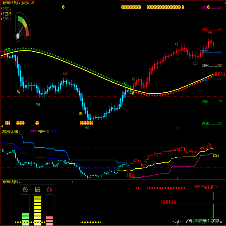Click the position percentage 33.33% text
Screen dimensions: 226x226
(205, 187)
